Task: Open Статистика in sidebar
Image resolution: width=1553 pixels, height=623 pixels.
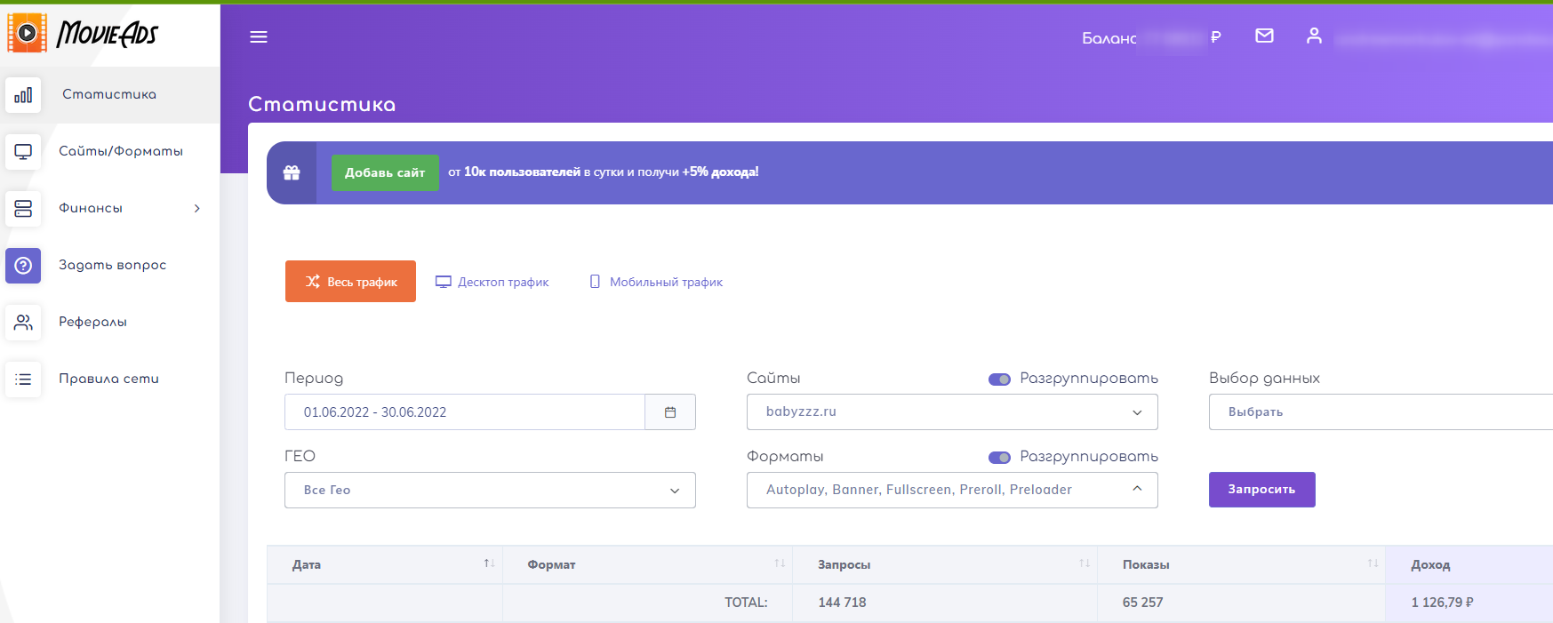Action: click(x=109, y=94)
